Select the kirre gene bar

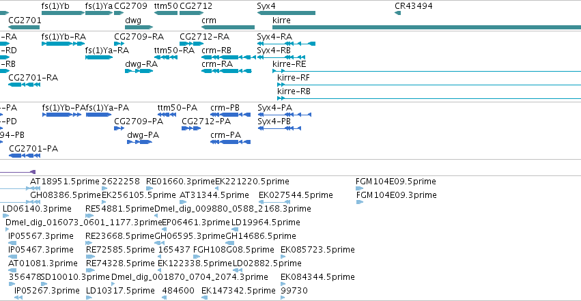427,27
